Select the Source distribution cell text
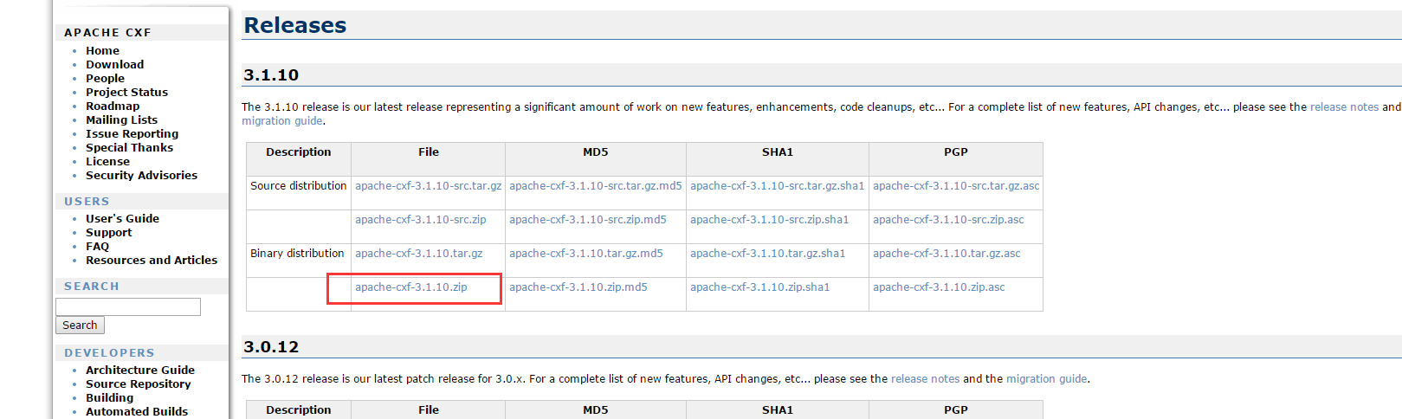1402x419 pixels. (x=298, y=186)
